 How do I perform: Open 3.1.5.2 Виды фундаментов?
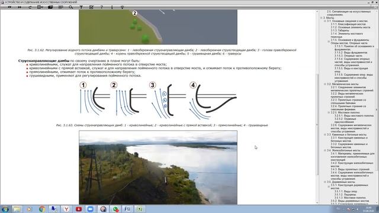click(x=351, y=53)
